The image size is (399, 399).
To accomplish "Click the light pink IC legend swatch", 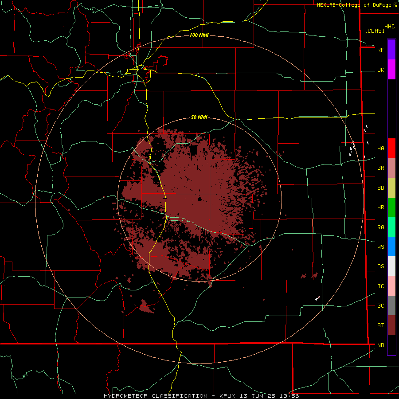I will pos(391,286).
